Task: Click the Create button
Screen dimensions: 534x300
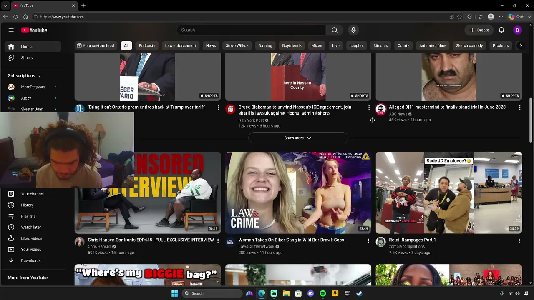Action: tap(479, 30)
